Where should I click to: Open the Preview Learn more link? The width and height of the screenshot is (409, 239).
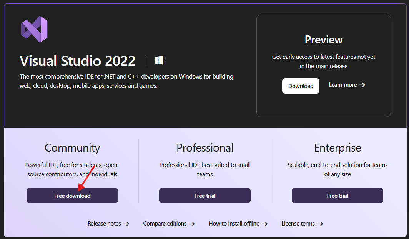pos(347,85)
